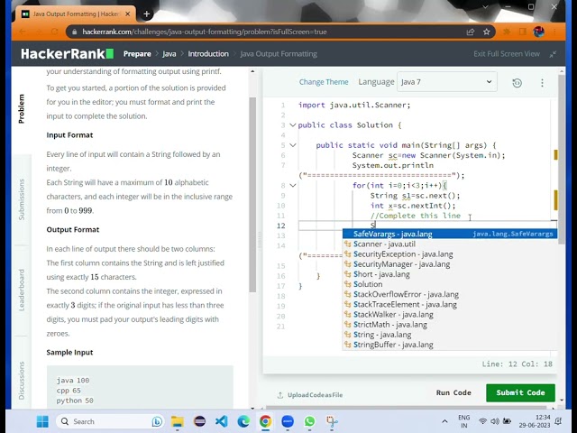This screenshot has width=577, height=433.
Task: Click the reset code history icon
Action: pos(517,83)
